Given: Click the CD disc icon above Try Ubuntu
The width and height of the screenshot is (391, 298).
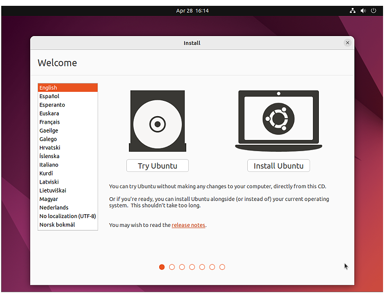Looking at the screenshot, I should click(x=158, y=121).
